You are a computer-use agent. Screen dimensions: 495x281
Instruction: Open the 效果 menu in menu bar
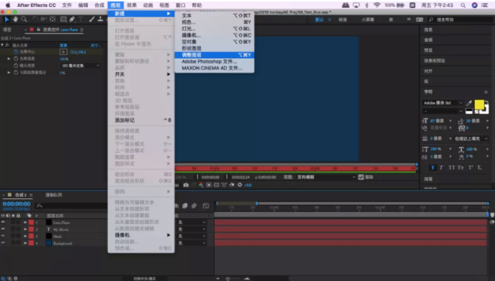click(x=132, y=5)
